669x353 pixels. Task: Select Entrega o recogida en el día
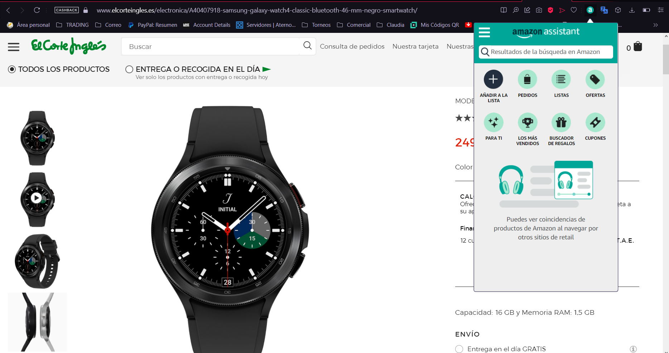click(129, 69)
